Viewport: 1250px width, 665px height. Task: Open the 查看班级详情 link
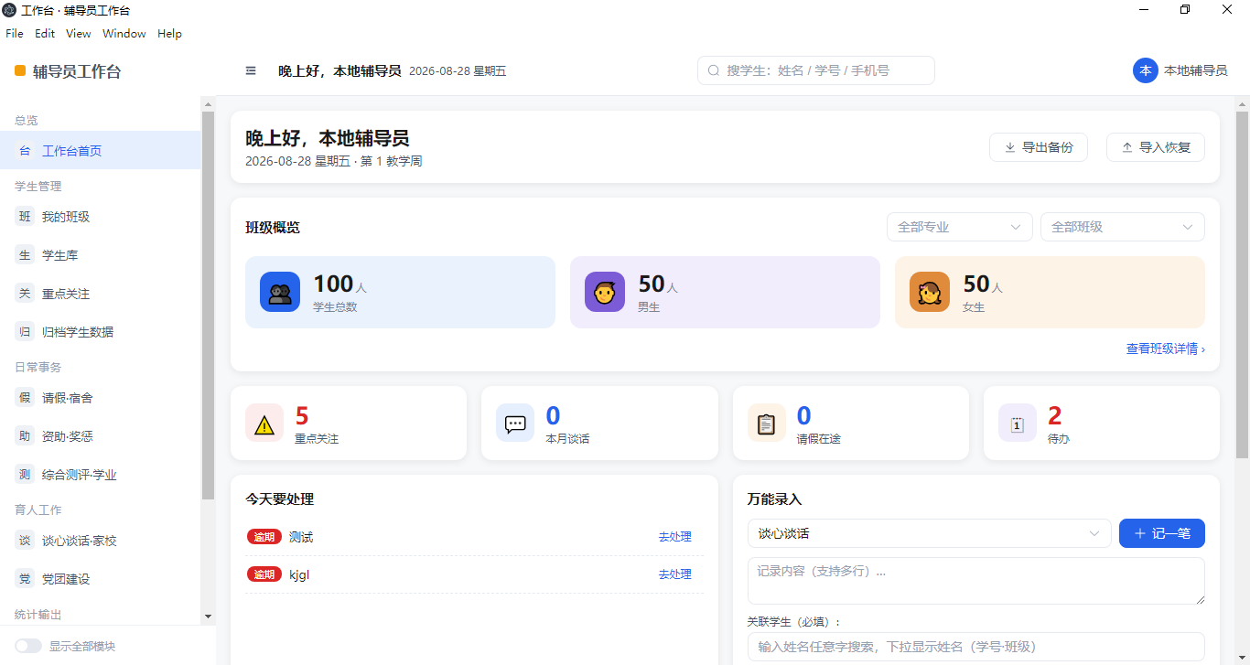pos(1166,349)
